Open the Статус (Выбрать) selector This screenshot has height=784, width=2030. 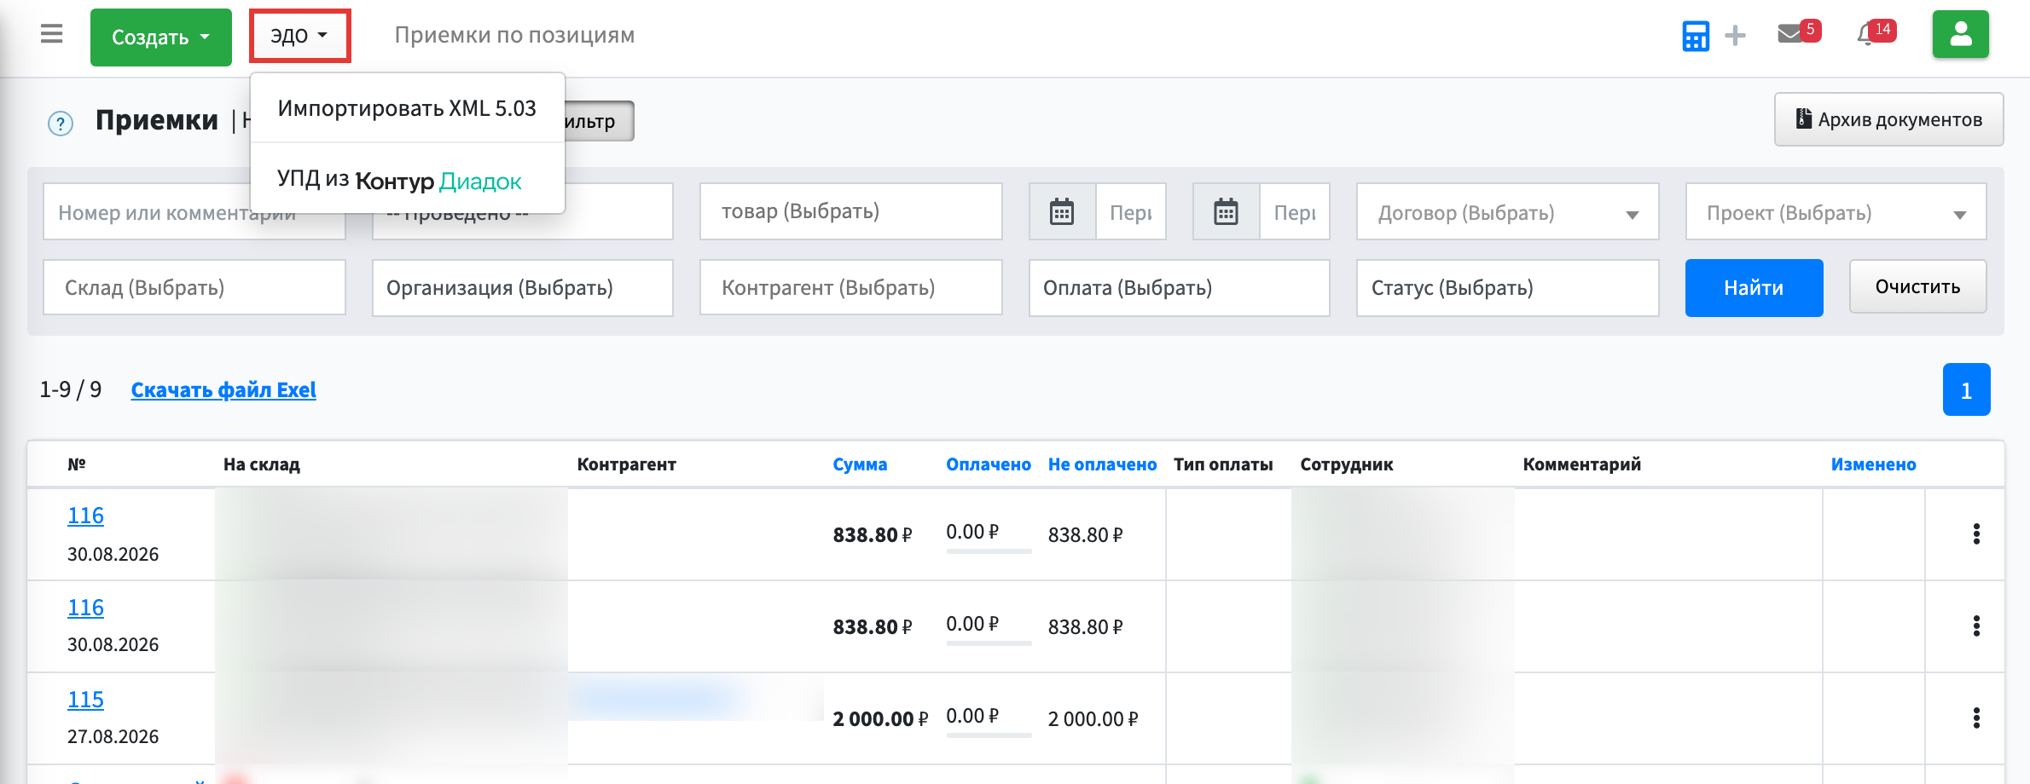coord(1507,288)
